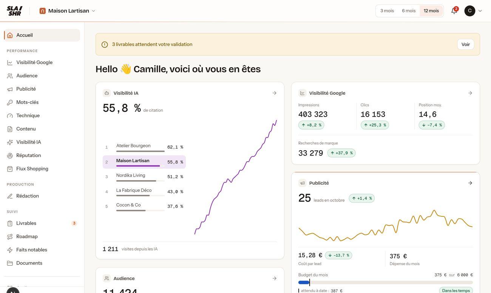Click the Audience people icon in sidebar
491x293 pixels.
[x=10, y=76]
